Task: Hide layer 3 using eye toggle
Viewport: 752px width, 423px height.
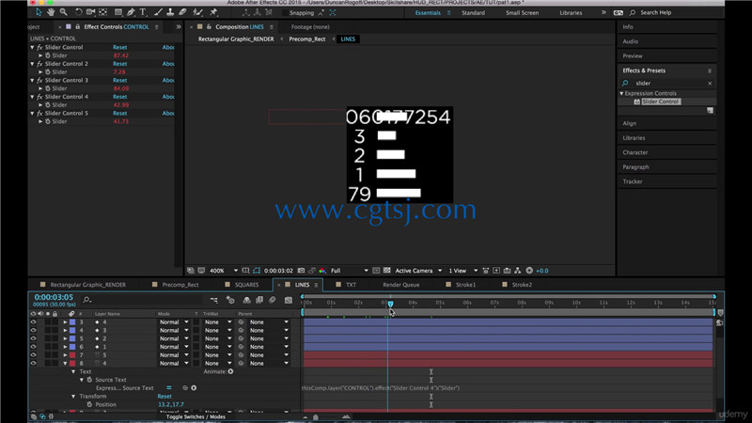Action: tap(33, 322)
